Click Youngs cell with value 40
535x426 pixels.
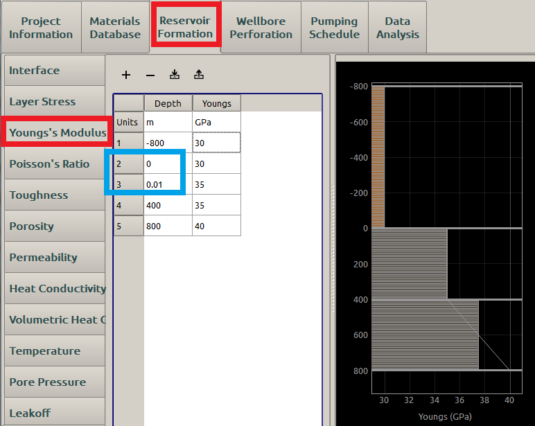pos(217,226)
